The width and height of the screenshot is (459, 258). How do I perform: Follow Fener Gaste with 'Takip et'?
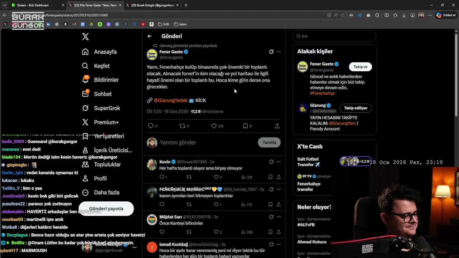tap(360, 67)
